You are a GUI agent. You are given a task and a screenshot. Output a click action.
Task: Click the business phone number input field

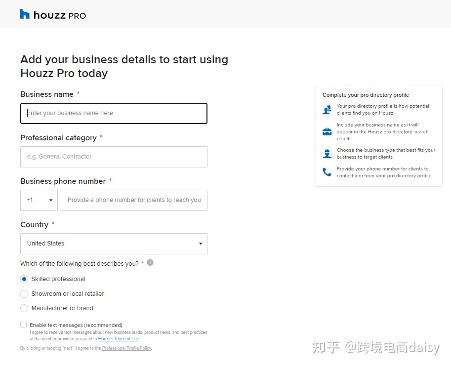[x=134, y=200]
